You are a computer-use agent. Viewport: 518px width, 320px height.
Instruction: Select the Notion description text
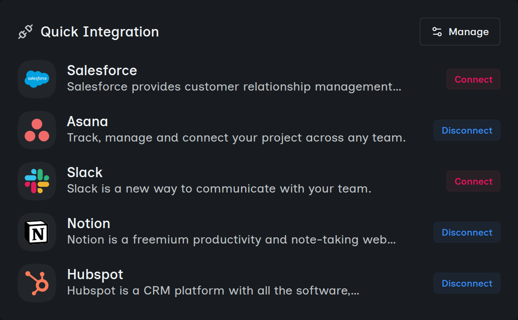coord(231,240)
